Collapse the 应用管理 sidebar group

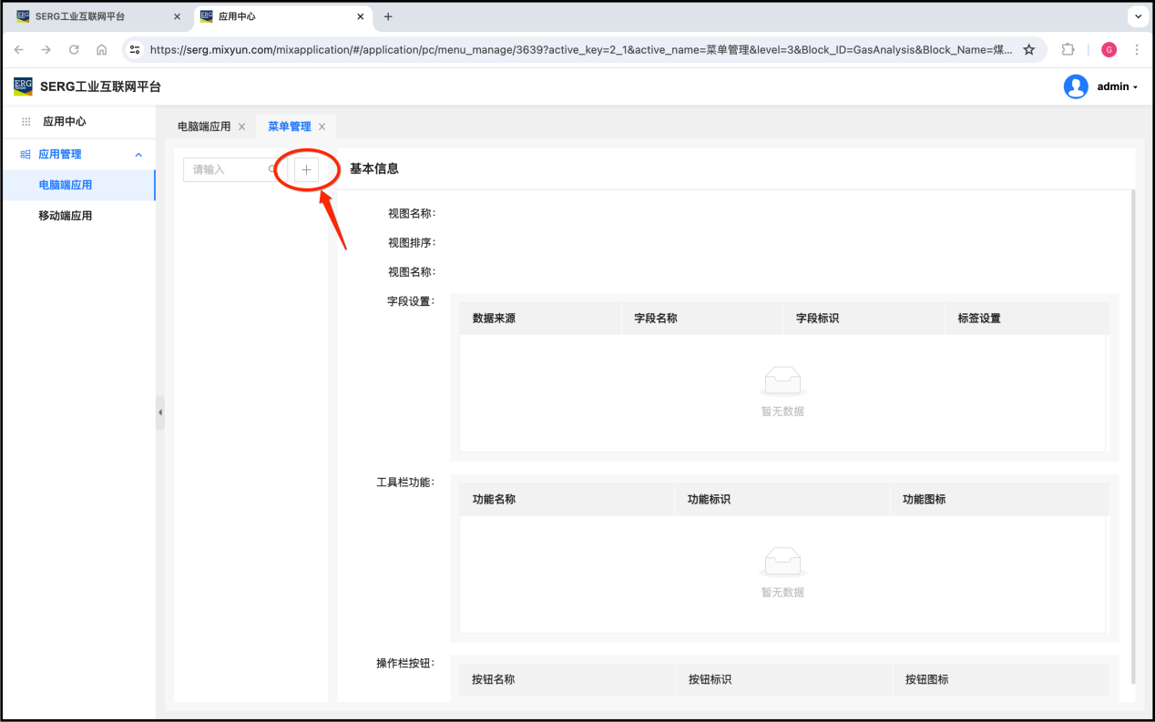pos(138,155)
